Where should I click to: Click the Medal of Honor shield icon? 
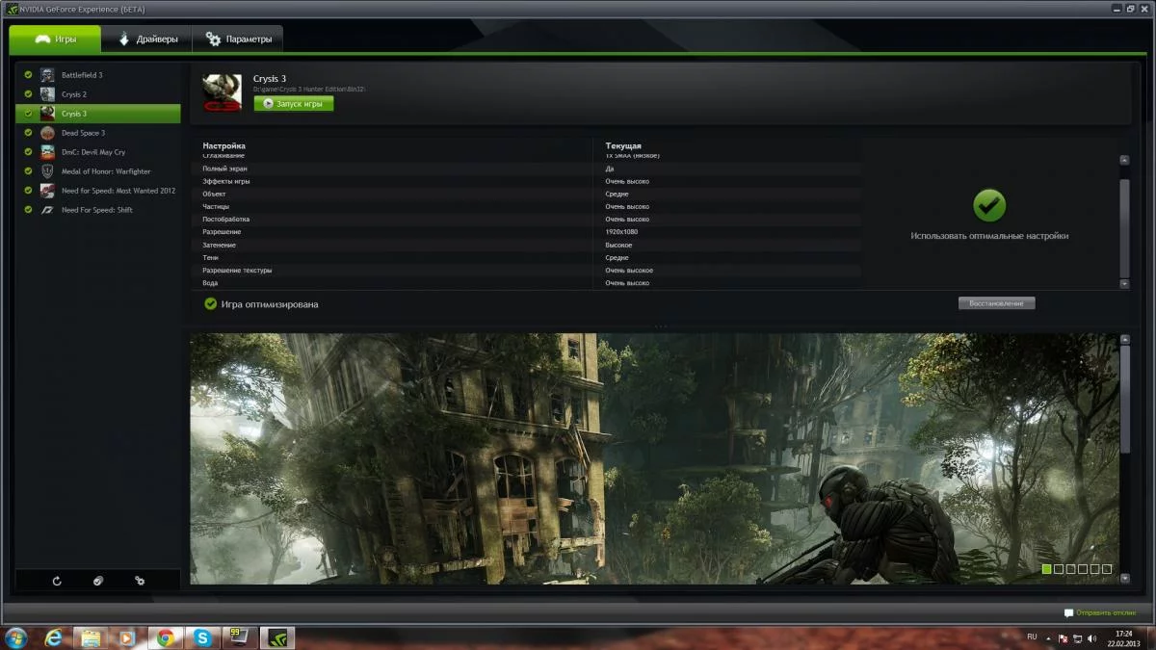click(x=47, y=171)
